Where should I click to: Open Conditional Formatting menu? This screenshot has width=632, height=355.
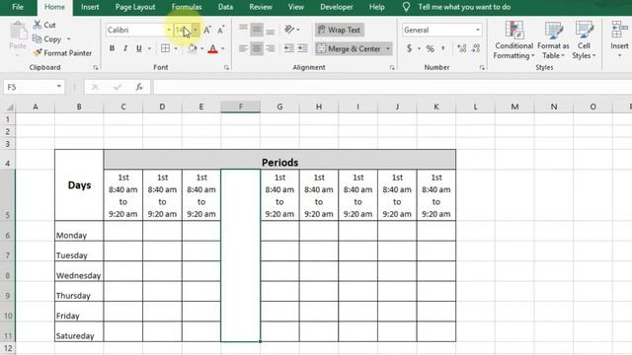513,40
